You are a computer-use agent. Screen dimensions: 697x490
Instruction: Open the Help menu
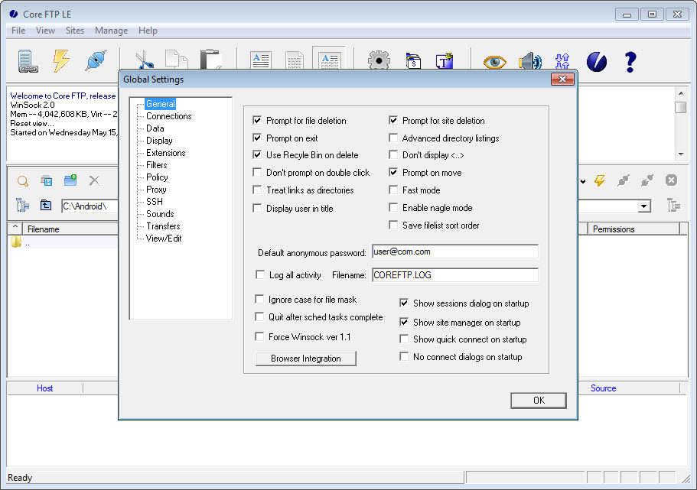(x=148, y=31)
